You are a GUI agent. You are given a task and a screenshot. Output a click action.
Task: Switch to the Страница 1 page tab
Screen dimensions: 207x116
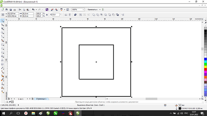coord(41,99)
